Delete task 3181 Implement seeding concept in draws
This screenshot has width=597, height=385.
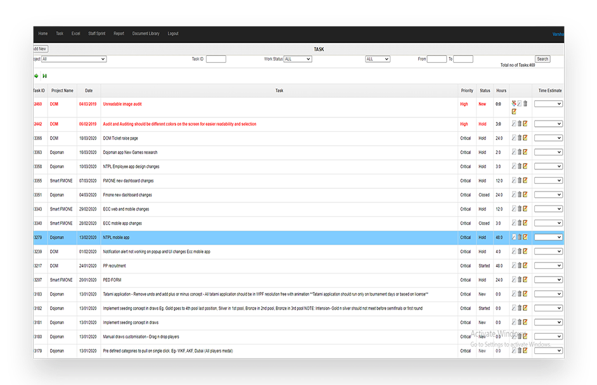[519, 322]
